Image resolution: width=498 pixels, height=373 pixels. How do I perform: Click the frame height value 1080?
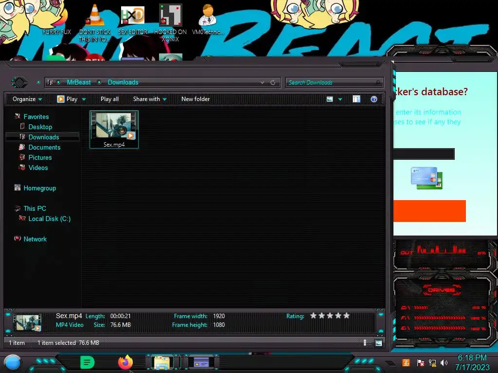[219, 325]
